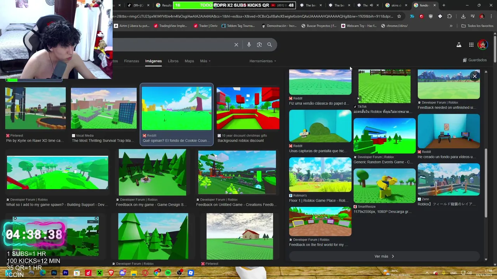The width and height of the screenshot is (497, 279).
Task: Open the 'Buscar Proyectos | F...' bookmark
Action: pos(318,26)
